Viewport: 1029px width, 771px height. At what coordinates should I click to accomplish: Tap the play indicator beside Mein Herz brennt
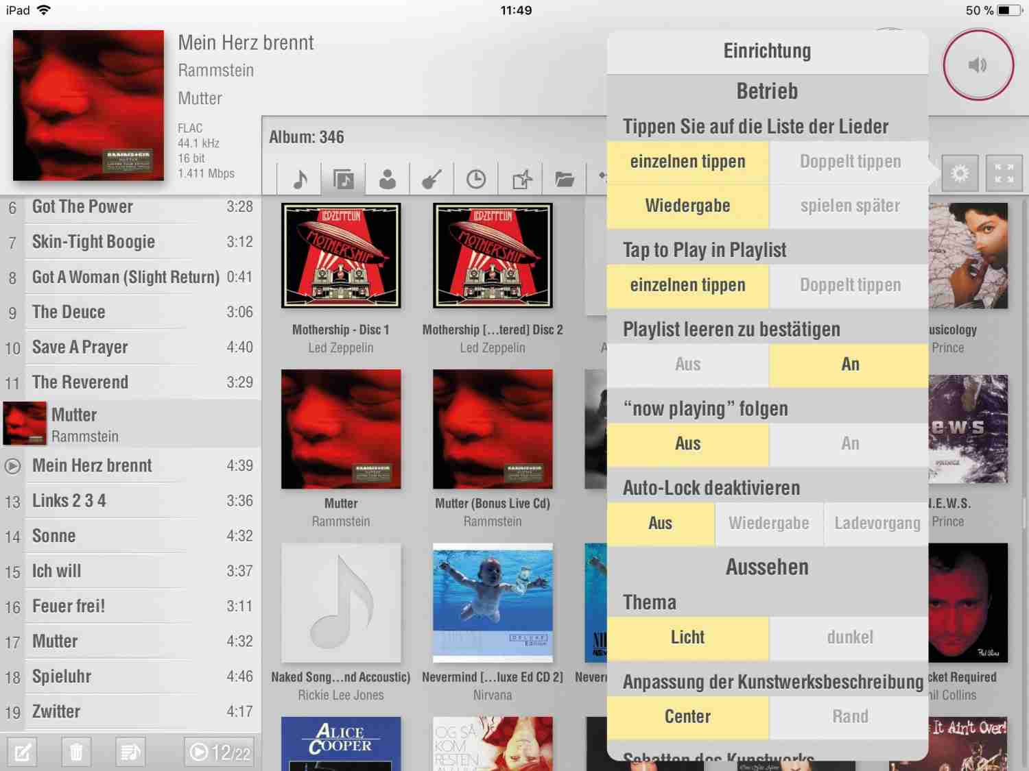12,466
